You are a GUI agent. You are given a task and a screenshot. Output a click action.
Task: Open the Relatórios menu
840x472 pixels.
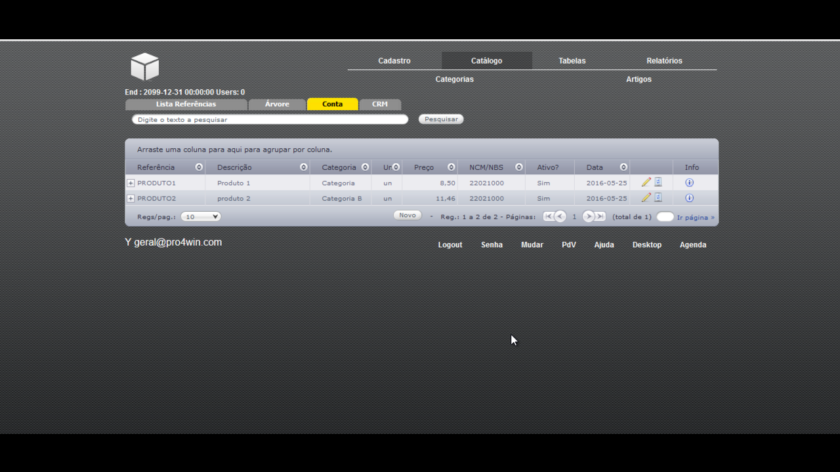[x=664, y=61]
